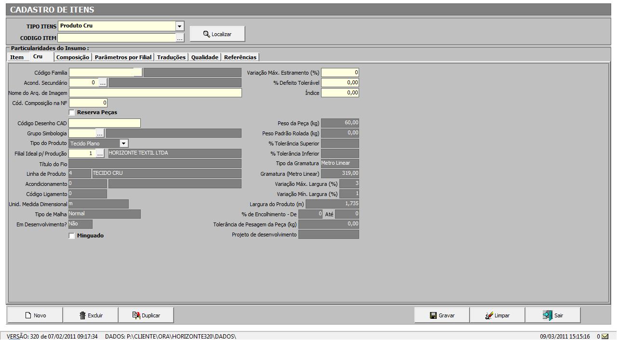617x340 pixels.
Task: Click the Filial Ideal p/ Produção lookup button
Action: click(100, 154)
